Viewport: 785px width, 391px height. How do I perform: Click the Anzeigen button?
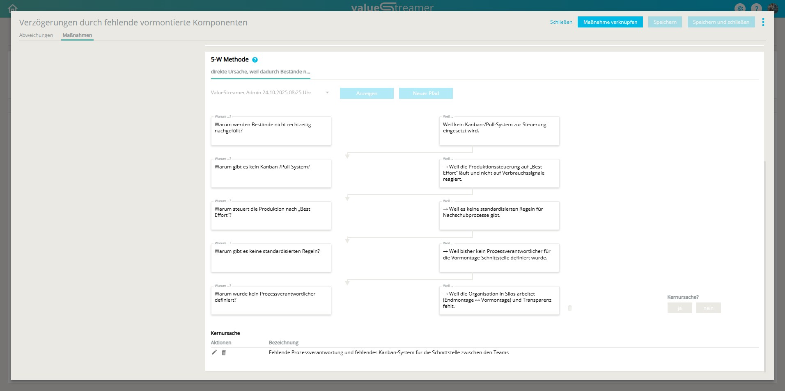click(x=367, y=93)
